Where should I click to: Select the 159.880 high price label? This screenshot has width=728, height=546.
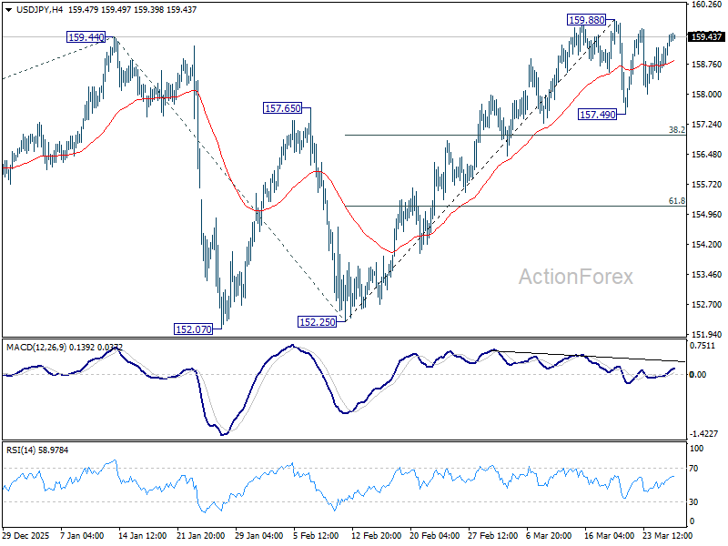pos(587,20)
